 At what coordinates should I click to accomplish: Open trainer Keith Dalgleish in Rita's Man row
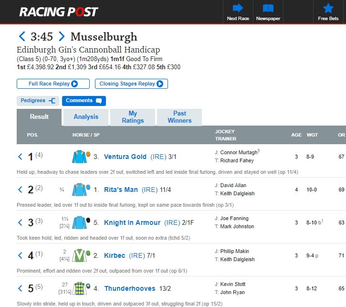tap(237, 193)
